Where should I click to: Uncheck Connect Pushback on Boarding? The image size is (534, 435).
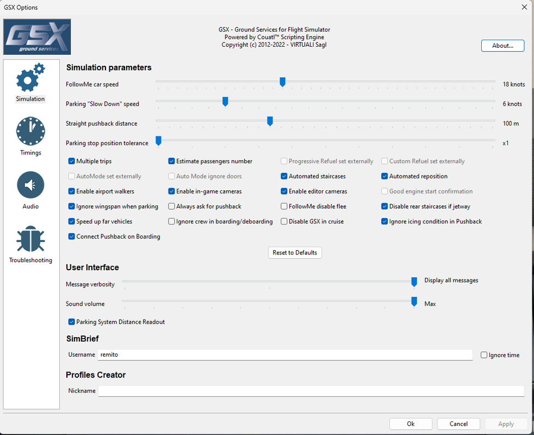click(72, 237)
